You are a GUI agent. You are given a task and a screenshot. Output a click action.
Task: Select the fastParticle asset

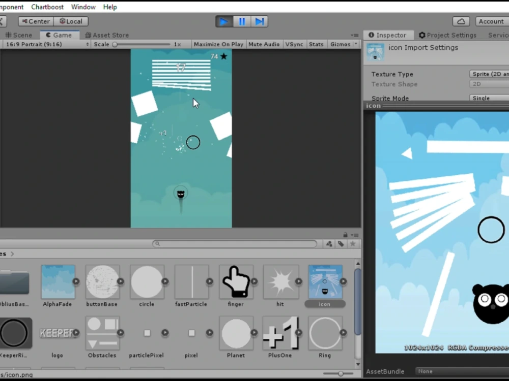pos(191,282)
